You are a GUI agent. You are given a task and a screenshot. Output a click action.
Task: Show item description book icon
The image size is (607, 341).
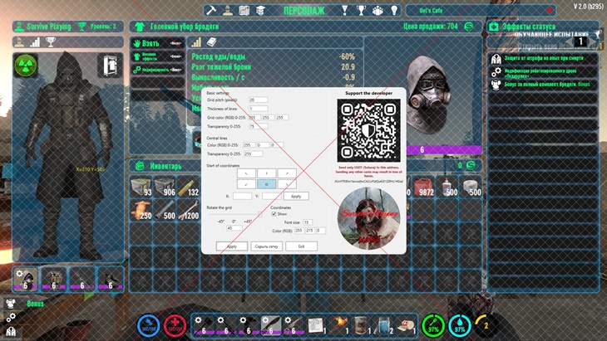click(211, 42)
